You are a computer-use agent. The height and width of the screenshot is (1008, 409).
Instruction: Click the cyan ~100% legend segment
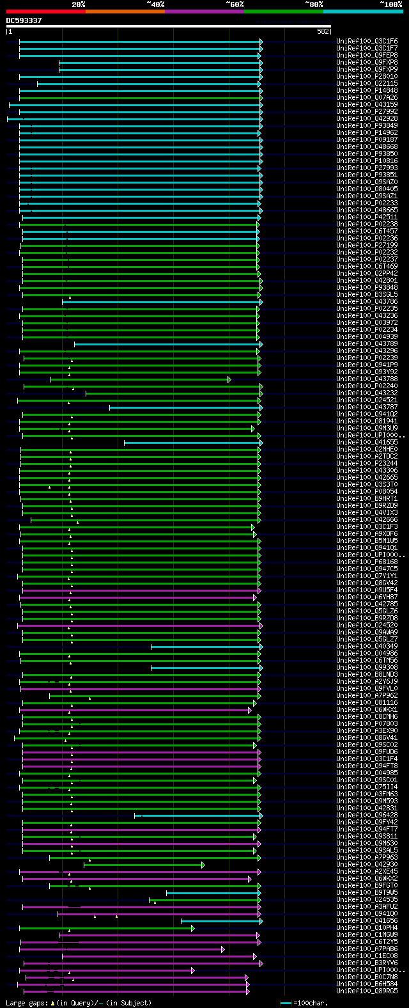click(363, 12)
